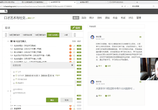
Task: Select the 定时发放 timed release radio
Action: click(14, 76)
